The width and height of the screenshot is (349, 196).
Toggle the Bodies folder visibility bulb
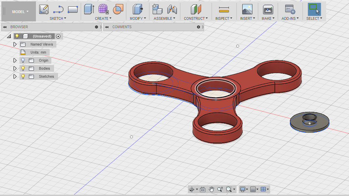point(23,68)
